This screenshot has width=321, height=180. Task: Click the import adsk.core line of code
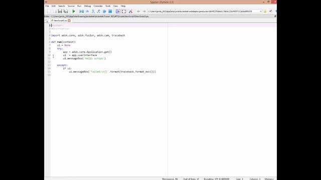point(88,35)
